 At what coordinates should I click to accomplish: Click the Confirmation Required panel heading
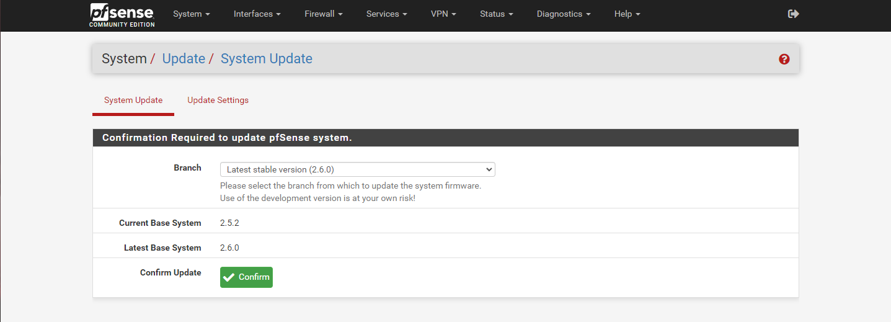[x=227, y=138]
